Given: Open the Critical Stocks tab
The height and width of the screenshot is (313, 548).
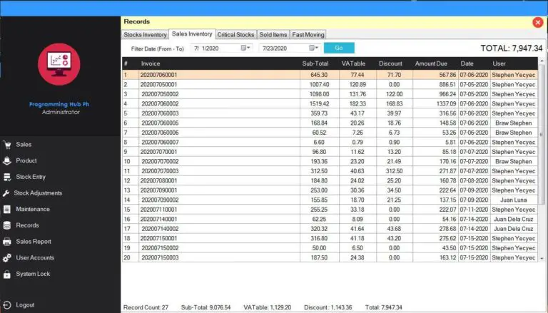Looking at the screenshot, I should coord(235,35).
